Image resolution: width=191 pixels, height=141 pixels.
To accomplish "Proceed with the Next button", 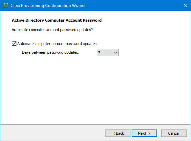I will (x=144, y=133).
